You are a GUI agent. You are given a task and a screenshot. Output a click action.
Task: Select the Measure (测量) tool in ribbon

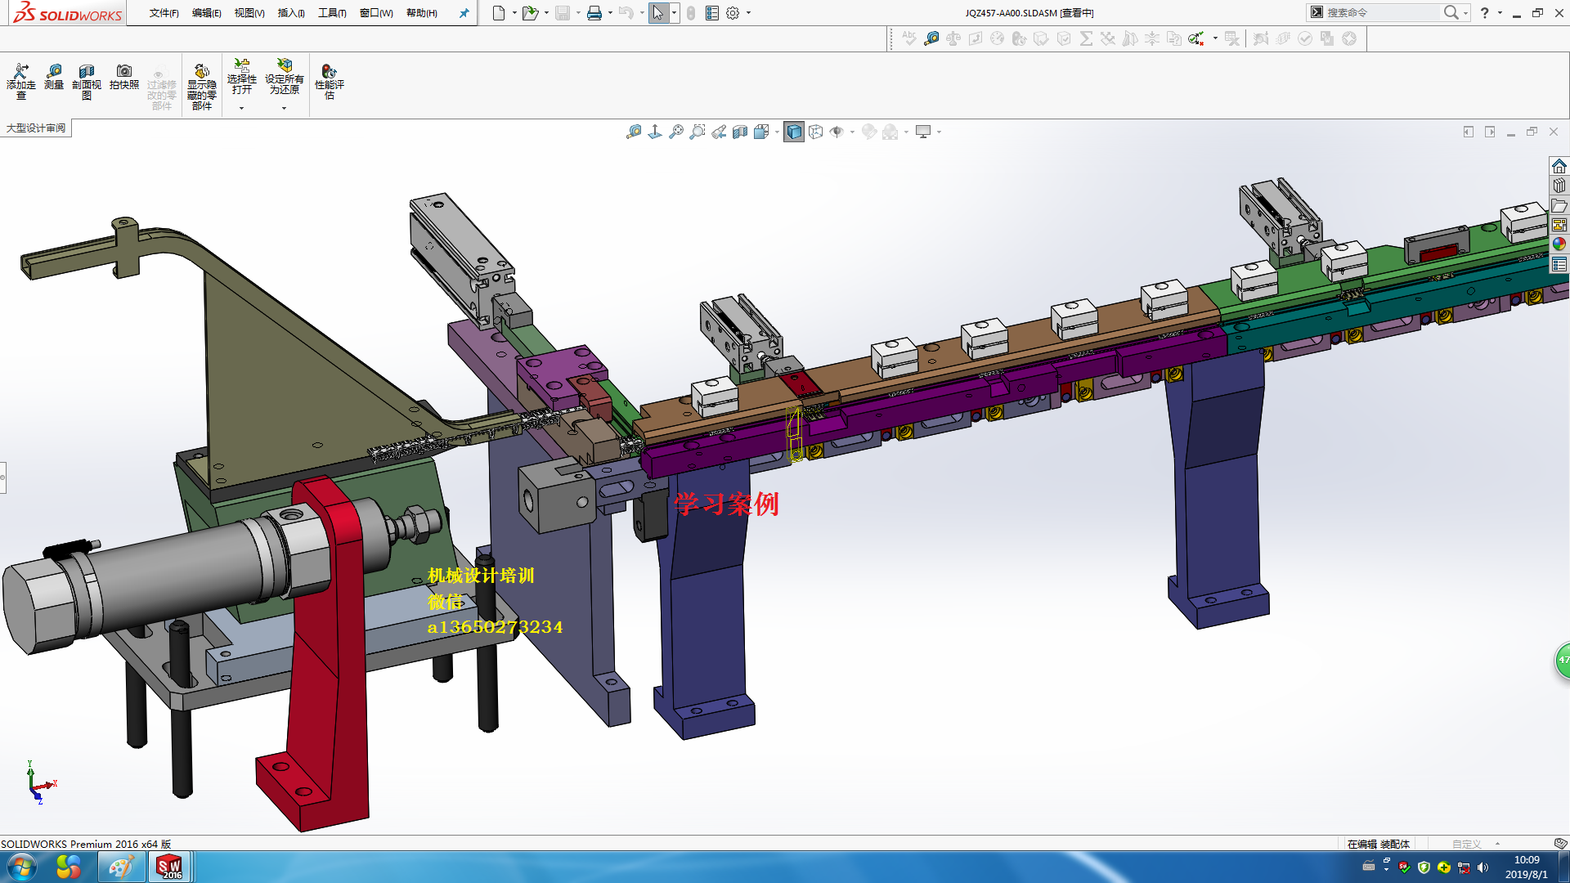54,78
